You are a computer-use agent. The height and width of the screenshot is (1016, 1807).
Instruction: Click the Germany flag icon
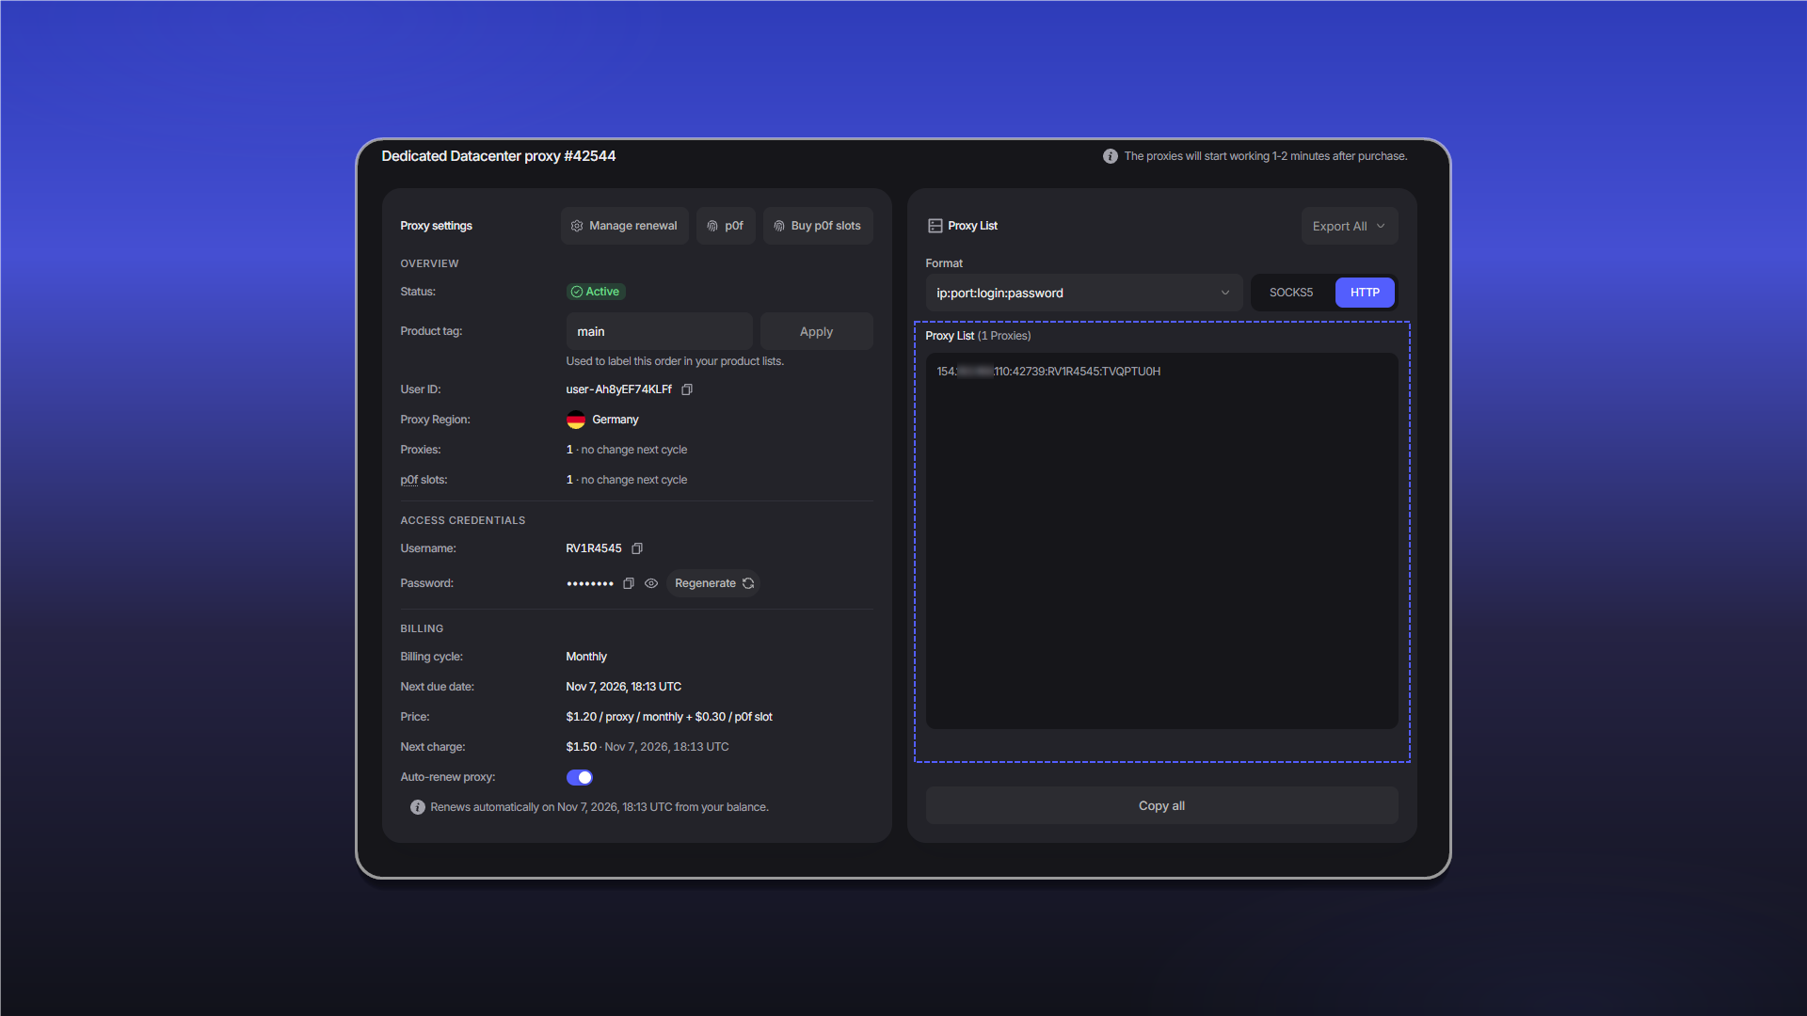pyautogui.click(x=576, y=420)
